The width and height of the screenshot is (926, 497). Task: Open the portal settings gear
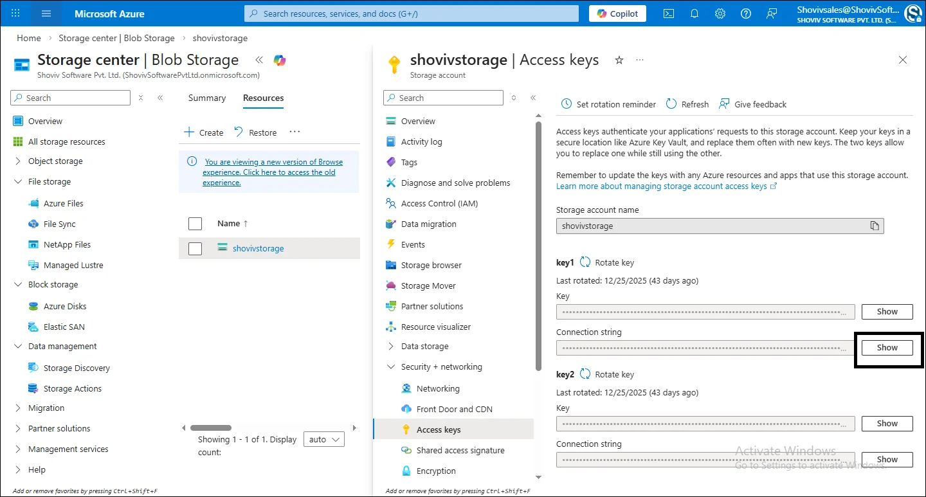tap(720, 14)
